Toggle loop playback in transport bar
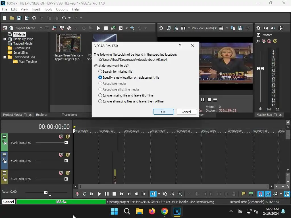Image resolution: width=291 pixels, height=218 pixels. 84,194
